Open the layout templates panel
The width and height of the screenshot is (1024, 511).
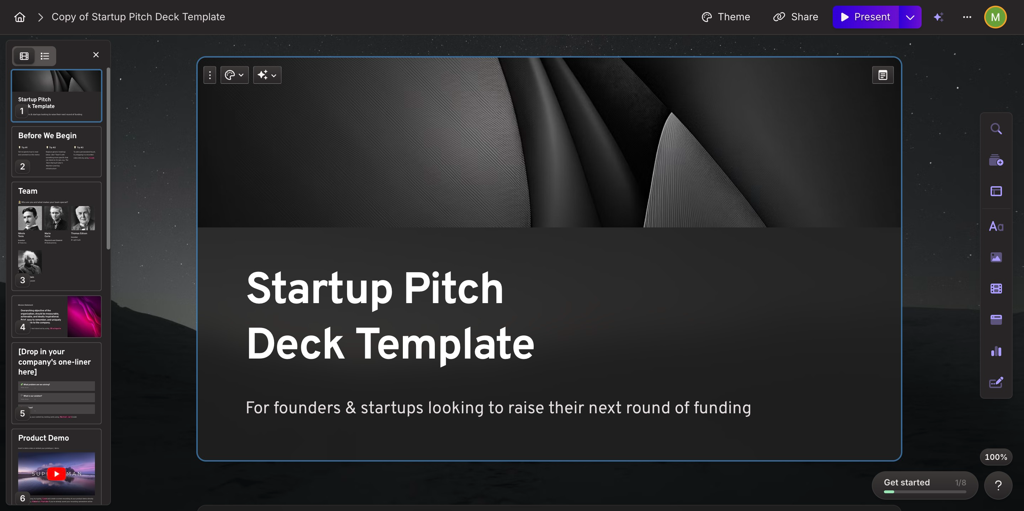coord(996,191)
